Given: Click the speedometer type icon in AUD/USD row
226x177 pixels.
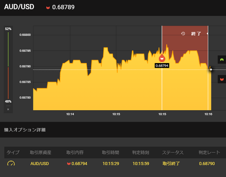Looking at the screenshot, I should click(x=11, y=163).
